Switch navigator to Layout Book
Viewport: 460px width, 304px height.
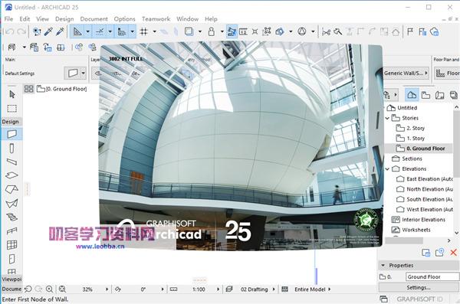point(440,95)
